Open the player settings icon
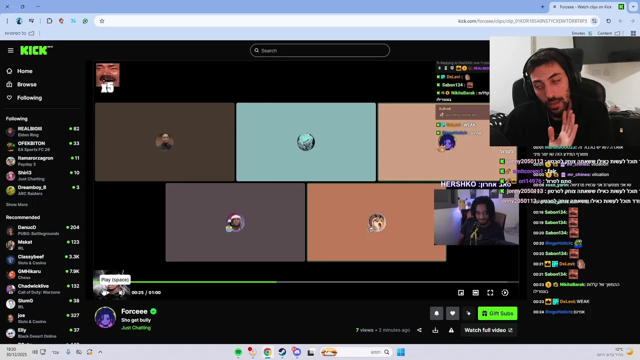This screenshot has width=640, height=360. click(505, 292)
